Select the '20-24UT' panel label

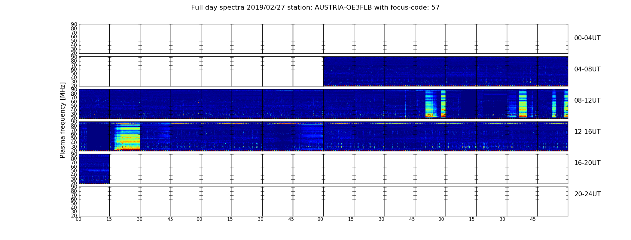[x=587, y=194]
